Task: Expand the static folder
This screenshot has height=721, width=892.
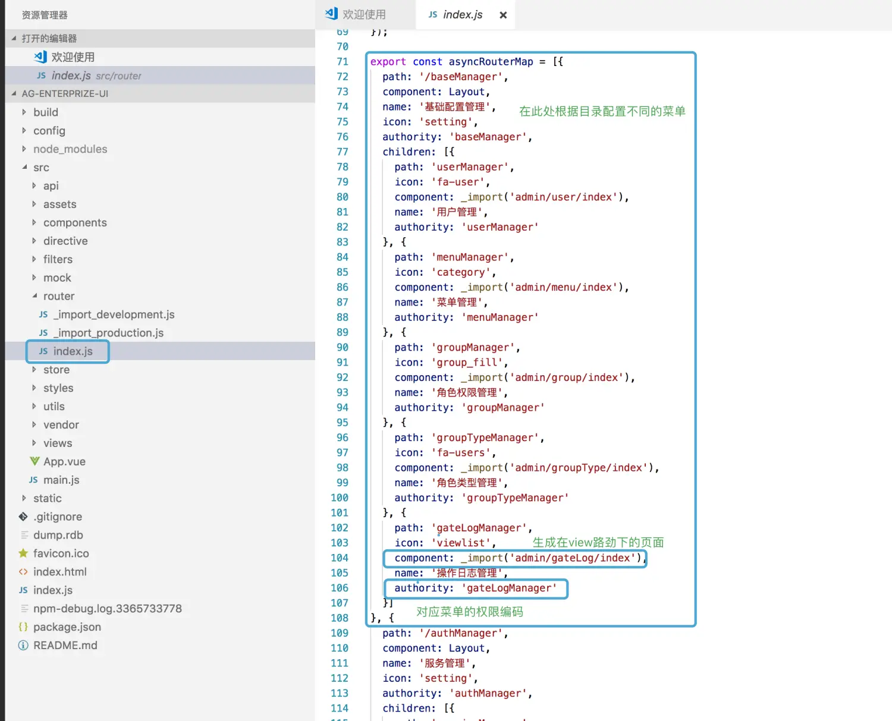Action: pos(24,498)
